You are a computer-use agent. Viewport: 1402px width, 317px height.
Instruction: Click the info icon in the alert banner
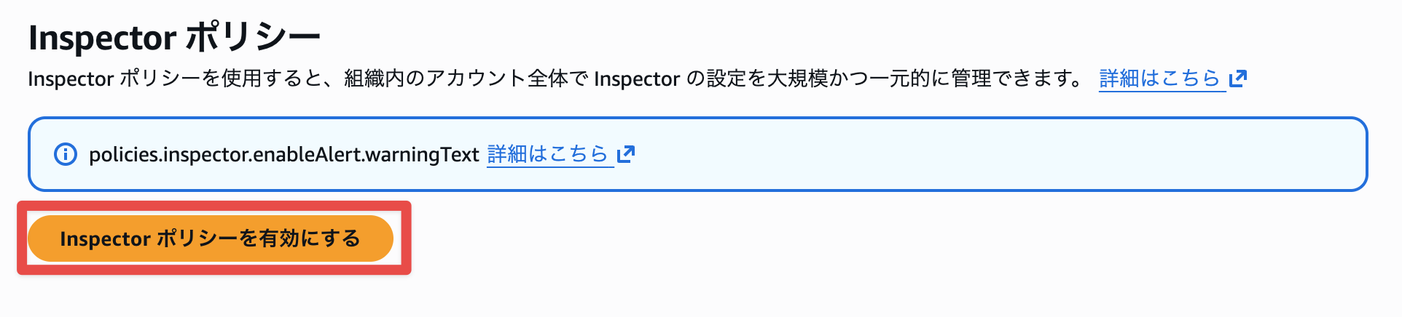click(66, 154)
